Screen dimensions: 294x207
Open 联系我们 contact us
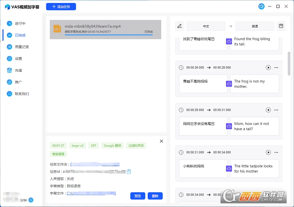22,94
